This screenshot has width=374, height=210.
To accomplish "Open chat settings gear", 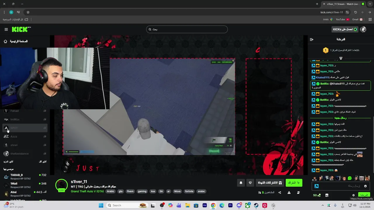I will tap(353, 195).
